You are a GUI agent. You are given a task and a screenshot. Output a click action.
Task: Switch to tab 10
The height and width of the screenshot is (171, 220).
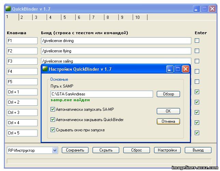click(x=137, y=17)
